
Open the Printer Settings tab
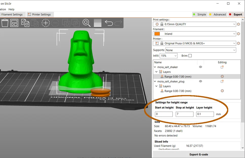(40, 14)
